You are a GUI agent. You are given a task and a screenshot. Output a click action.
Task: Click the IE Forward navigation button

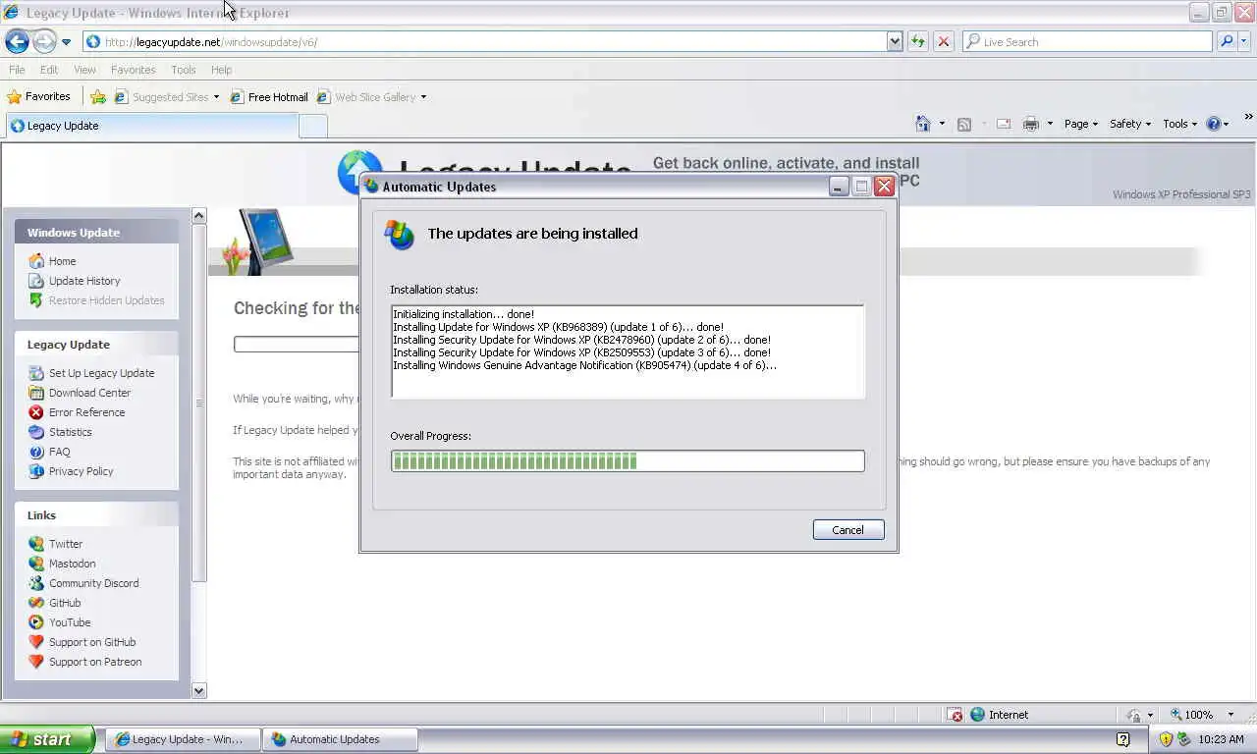(44, 41)
